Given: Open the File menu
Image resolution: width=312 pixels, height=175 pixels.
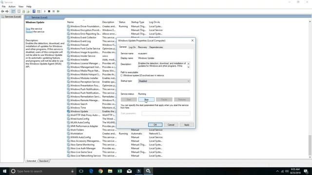Looking at the screenshot, I should click(x=3, y=6).
